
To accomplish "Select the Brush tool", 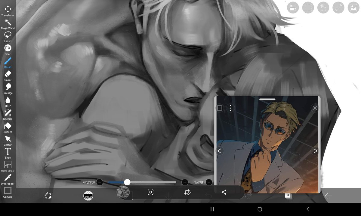I will click(8, 63).
